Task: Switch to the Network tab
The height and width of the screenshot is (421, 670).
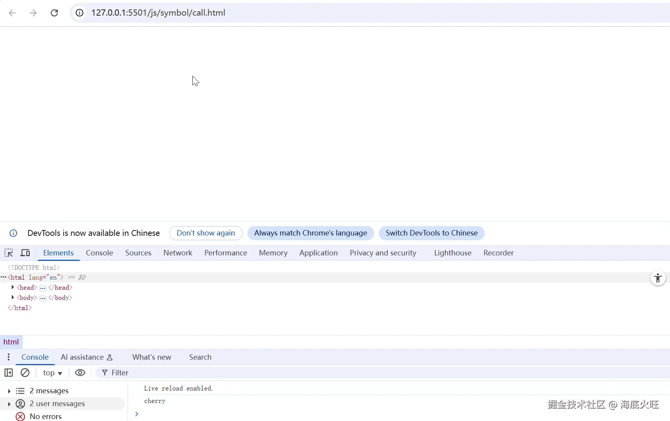Action: point(178,253)
